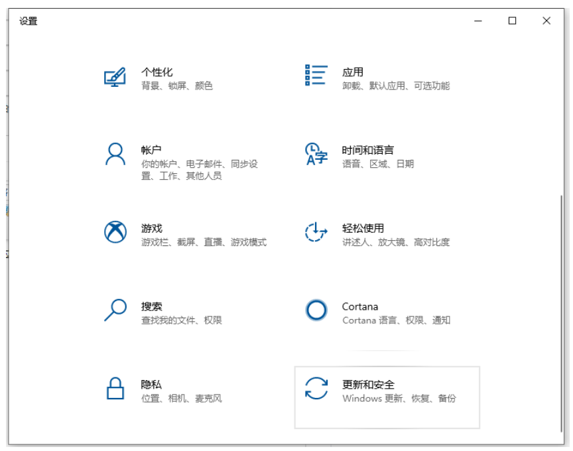
Task: Minimize the 设置 window
Action: pos(478,21)
